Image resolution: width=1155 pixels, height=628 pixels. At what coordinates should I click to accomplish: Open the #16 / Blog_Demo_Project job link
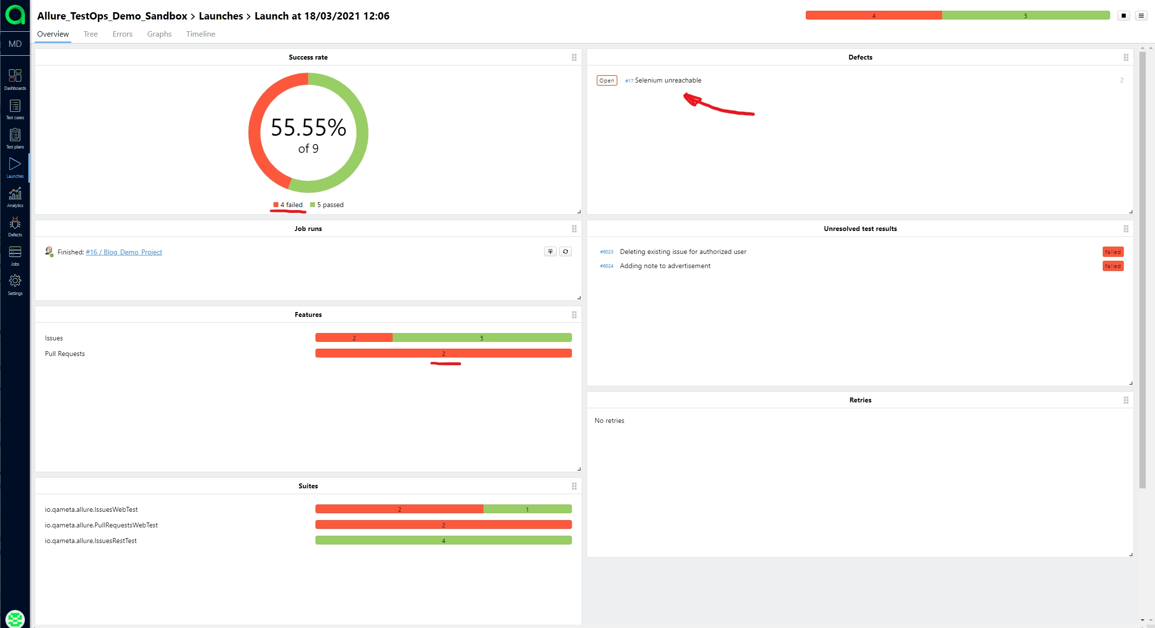pos(124,252)
